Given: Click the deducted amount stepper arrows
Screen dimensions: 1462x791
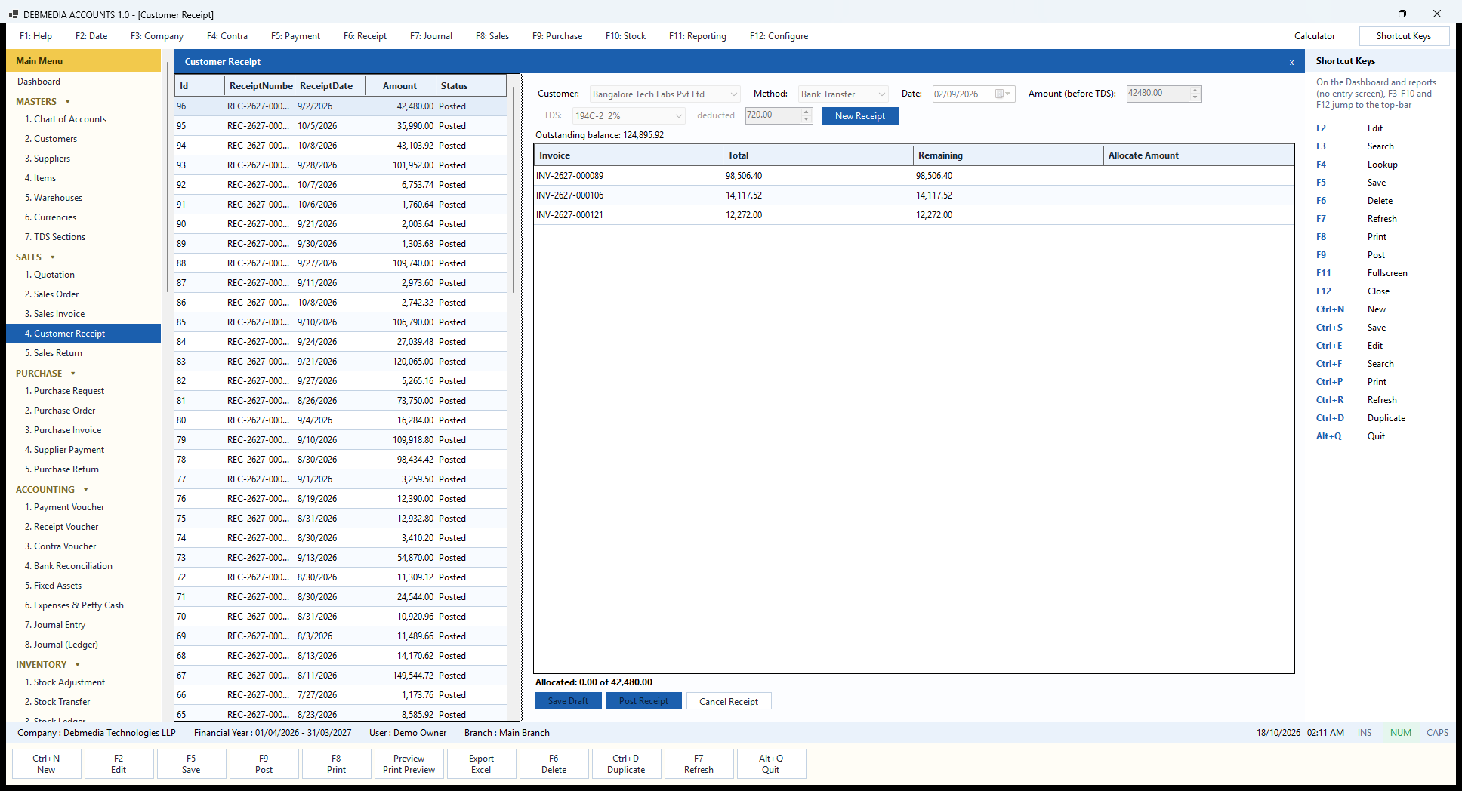Looking at the screenshot, I should point(806,115).
